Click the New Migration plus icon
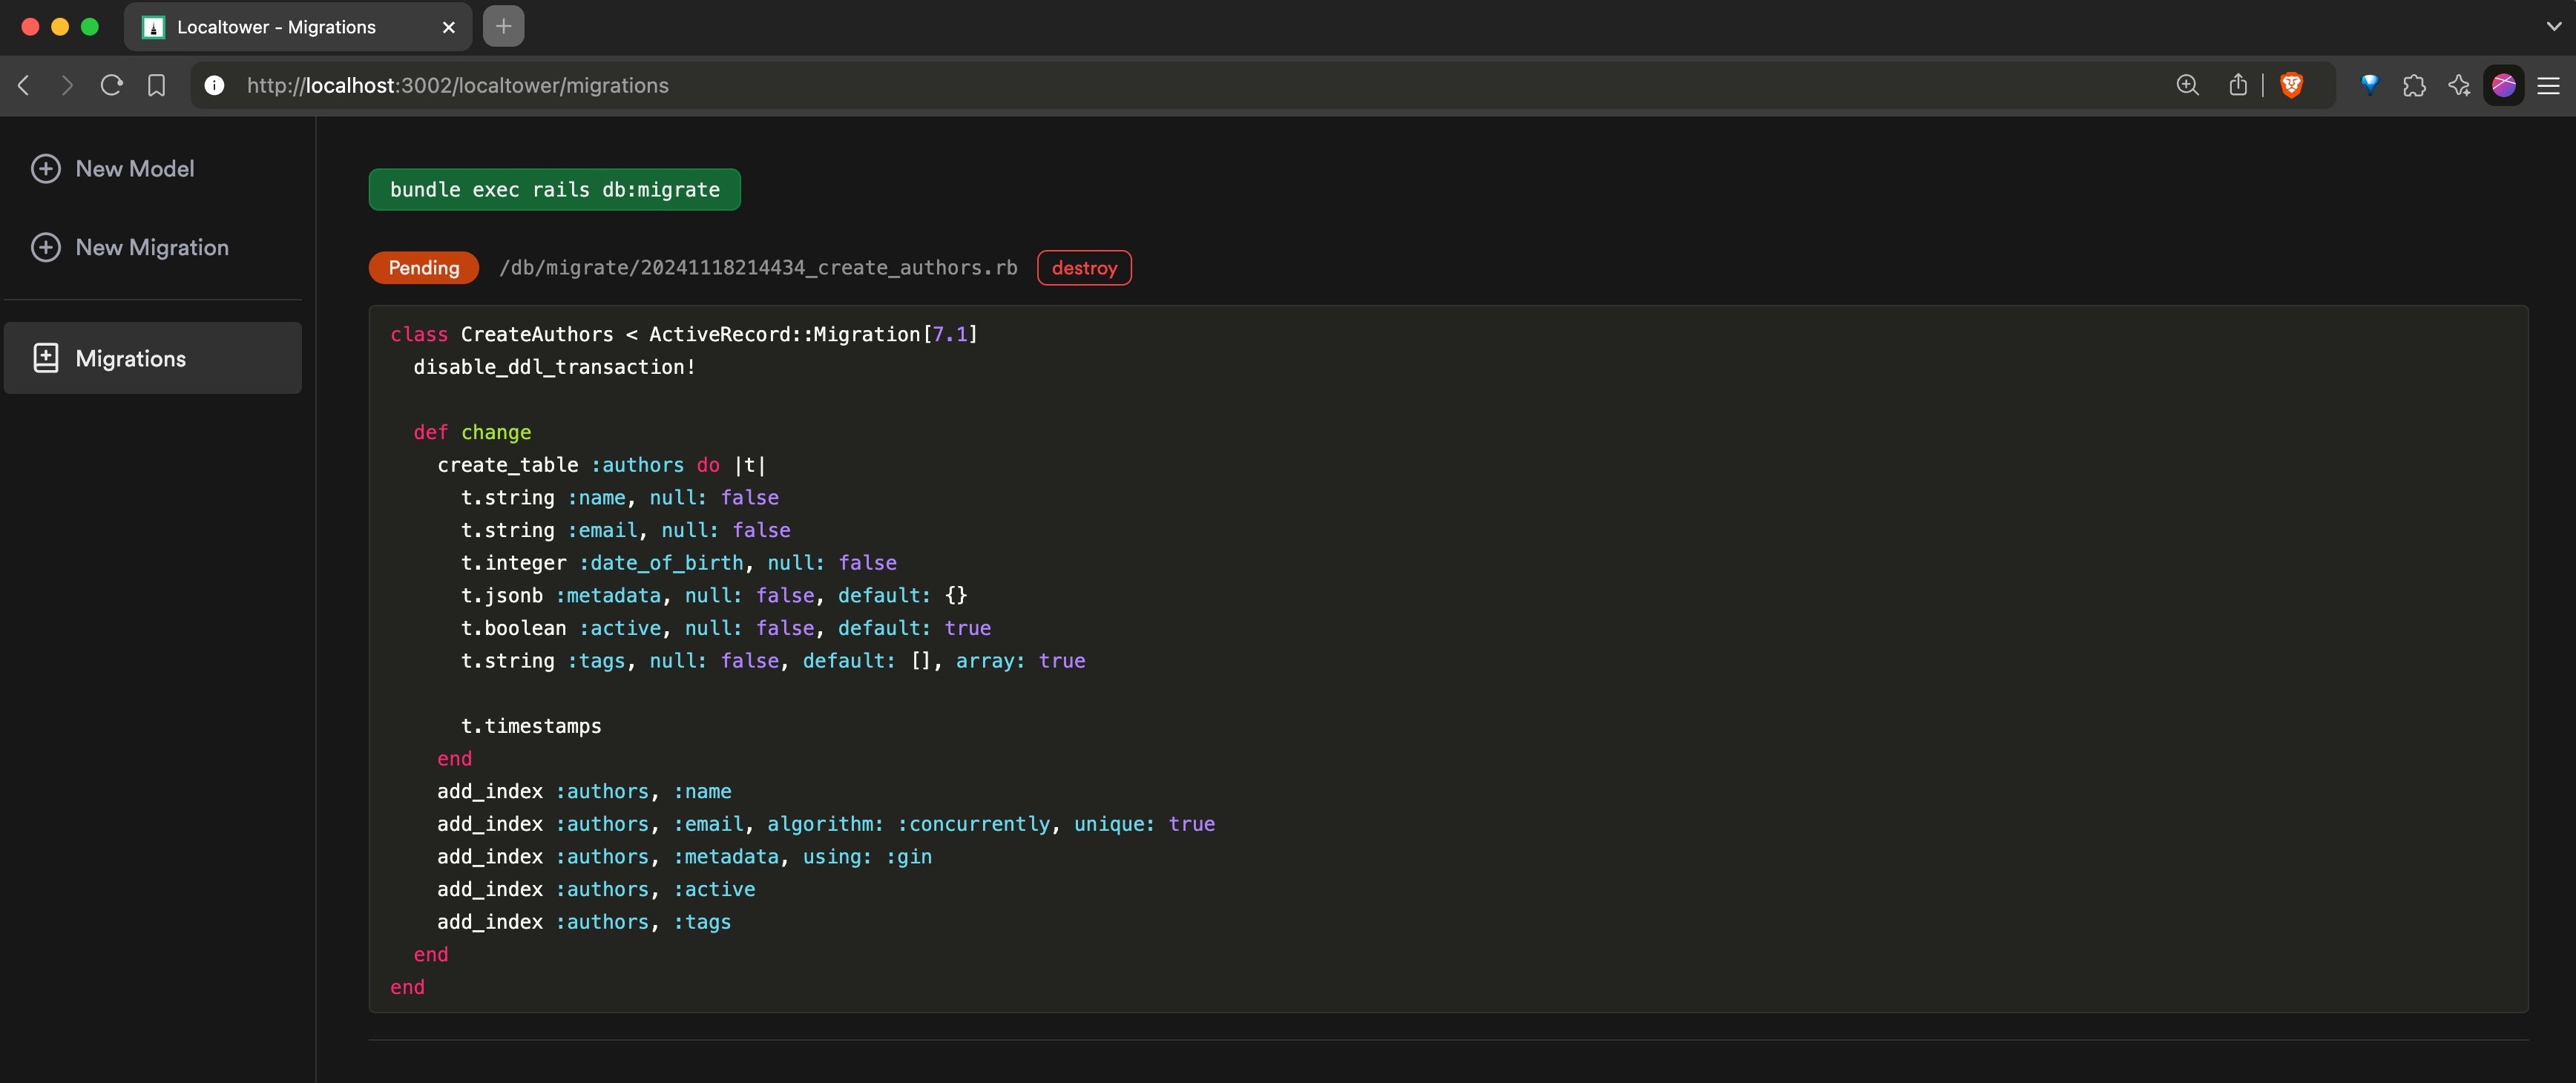Viewport: 2576px width, 1083px height. pos(46,247)
